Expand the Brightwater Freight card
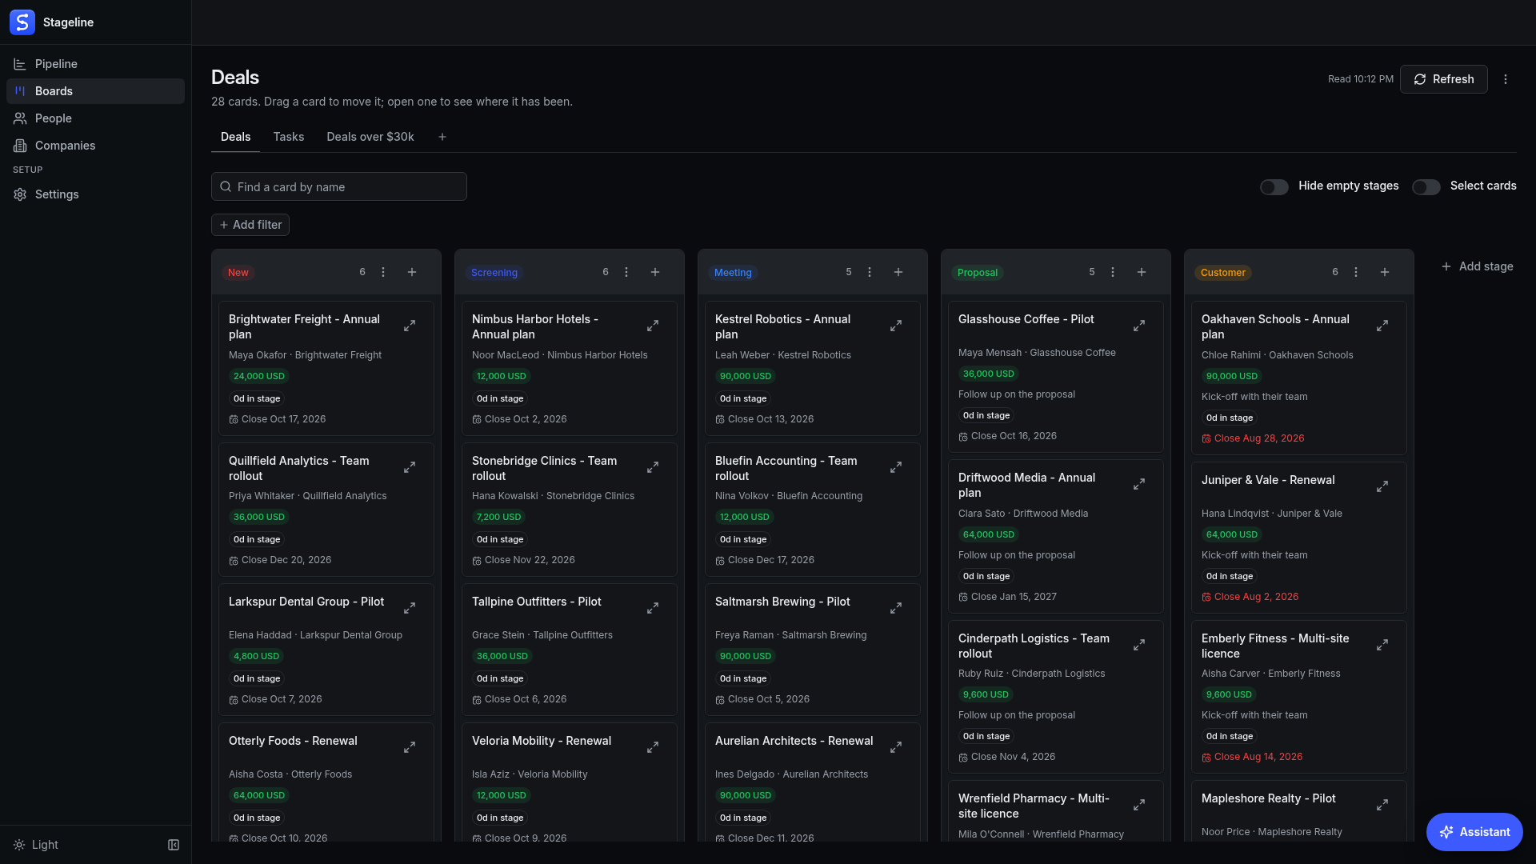 (x=410, y=326)
